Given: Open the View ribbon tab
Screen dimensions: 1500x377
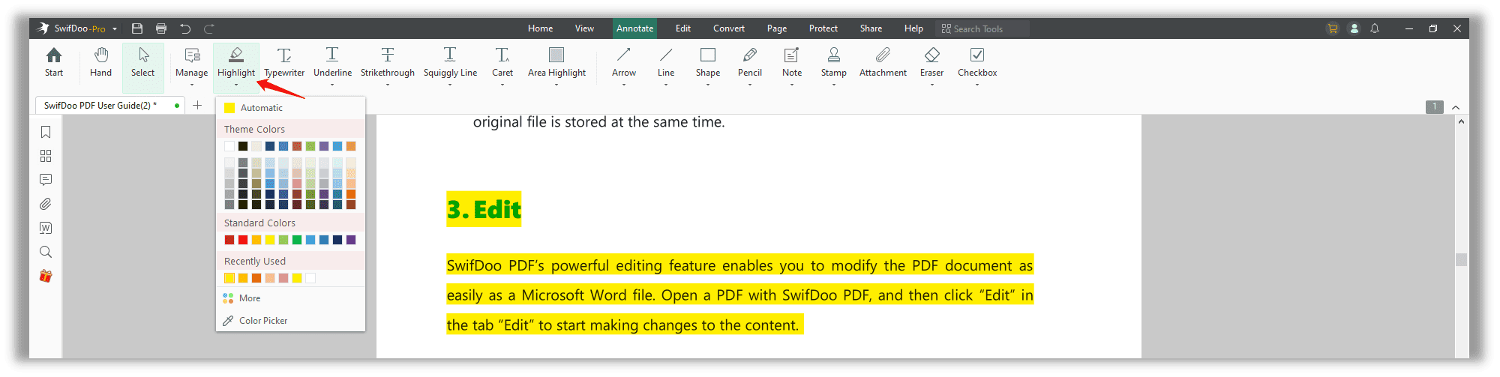Looking at the screenshot, I should coord(584,28).
